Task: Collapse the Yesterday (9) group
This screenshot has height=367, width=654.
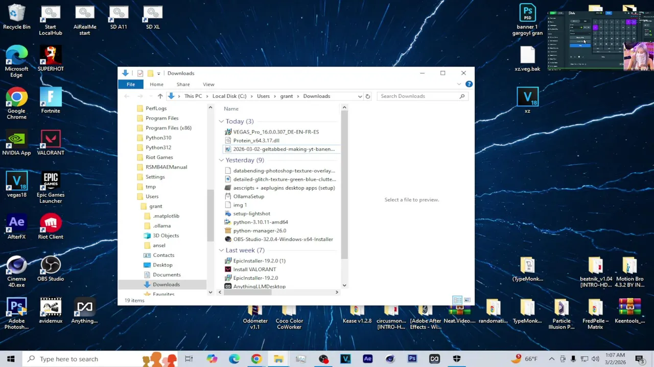Action: point(221,160)
